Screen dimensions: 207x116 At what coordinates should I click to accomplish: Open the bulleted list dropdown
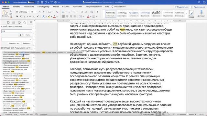[x=66, y=12]
